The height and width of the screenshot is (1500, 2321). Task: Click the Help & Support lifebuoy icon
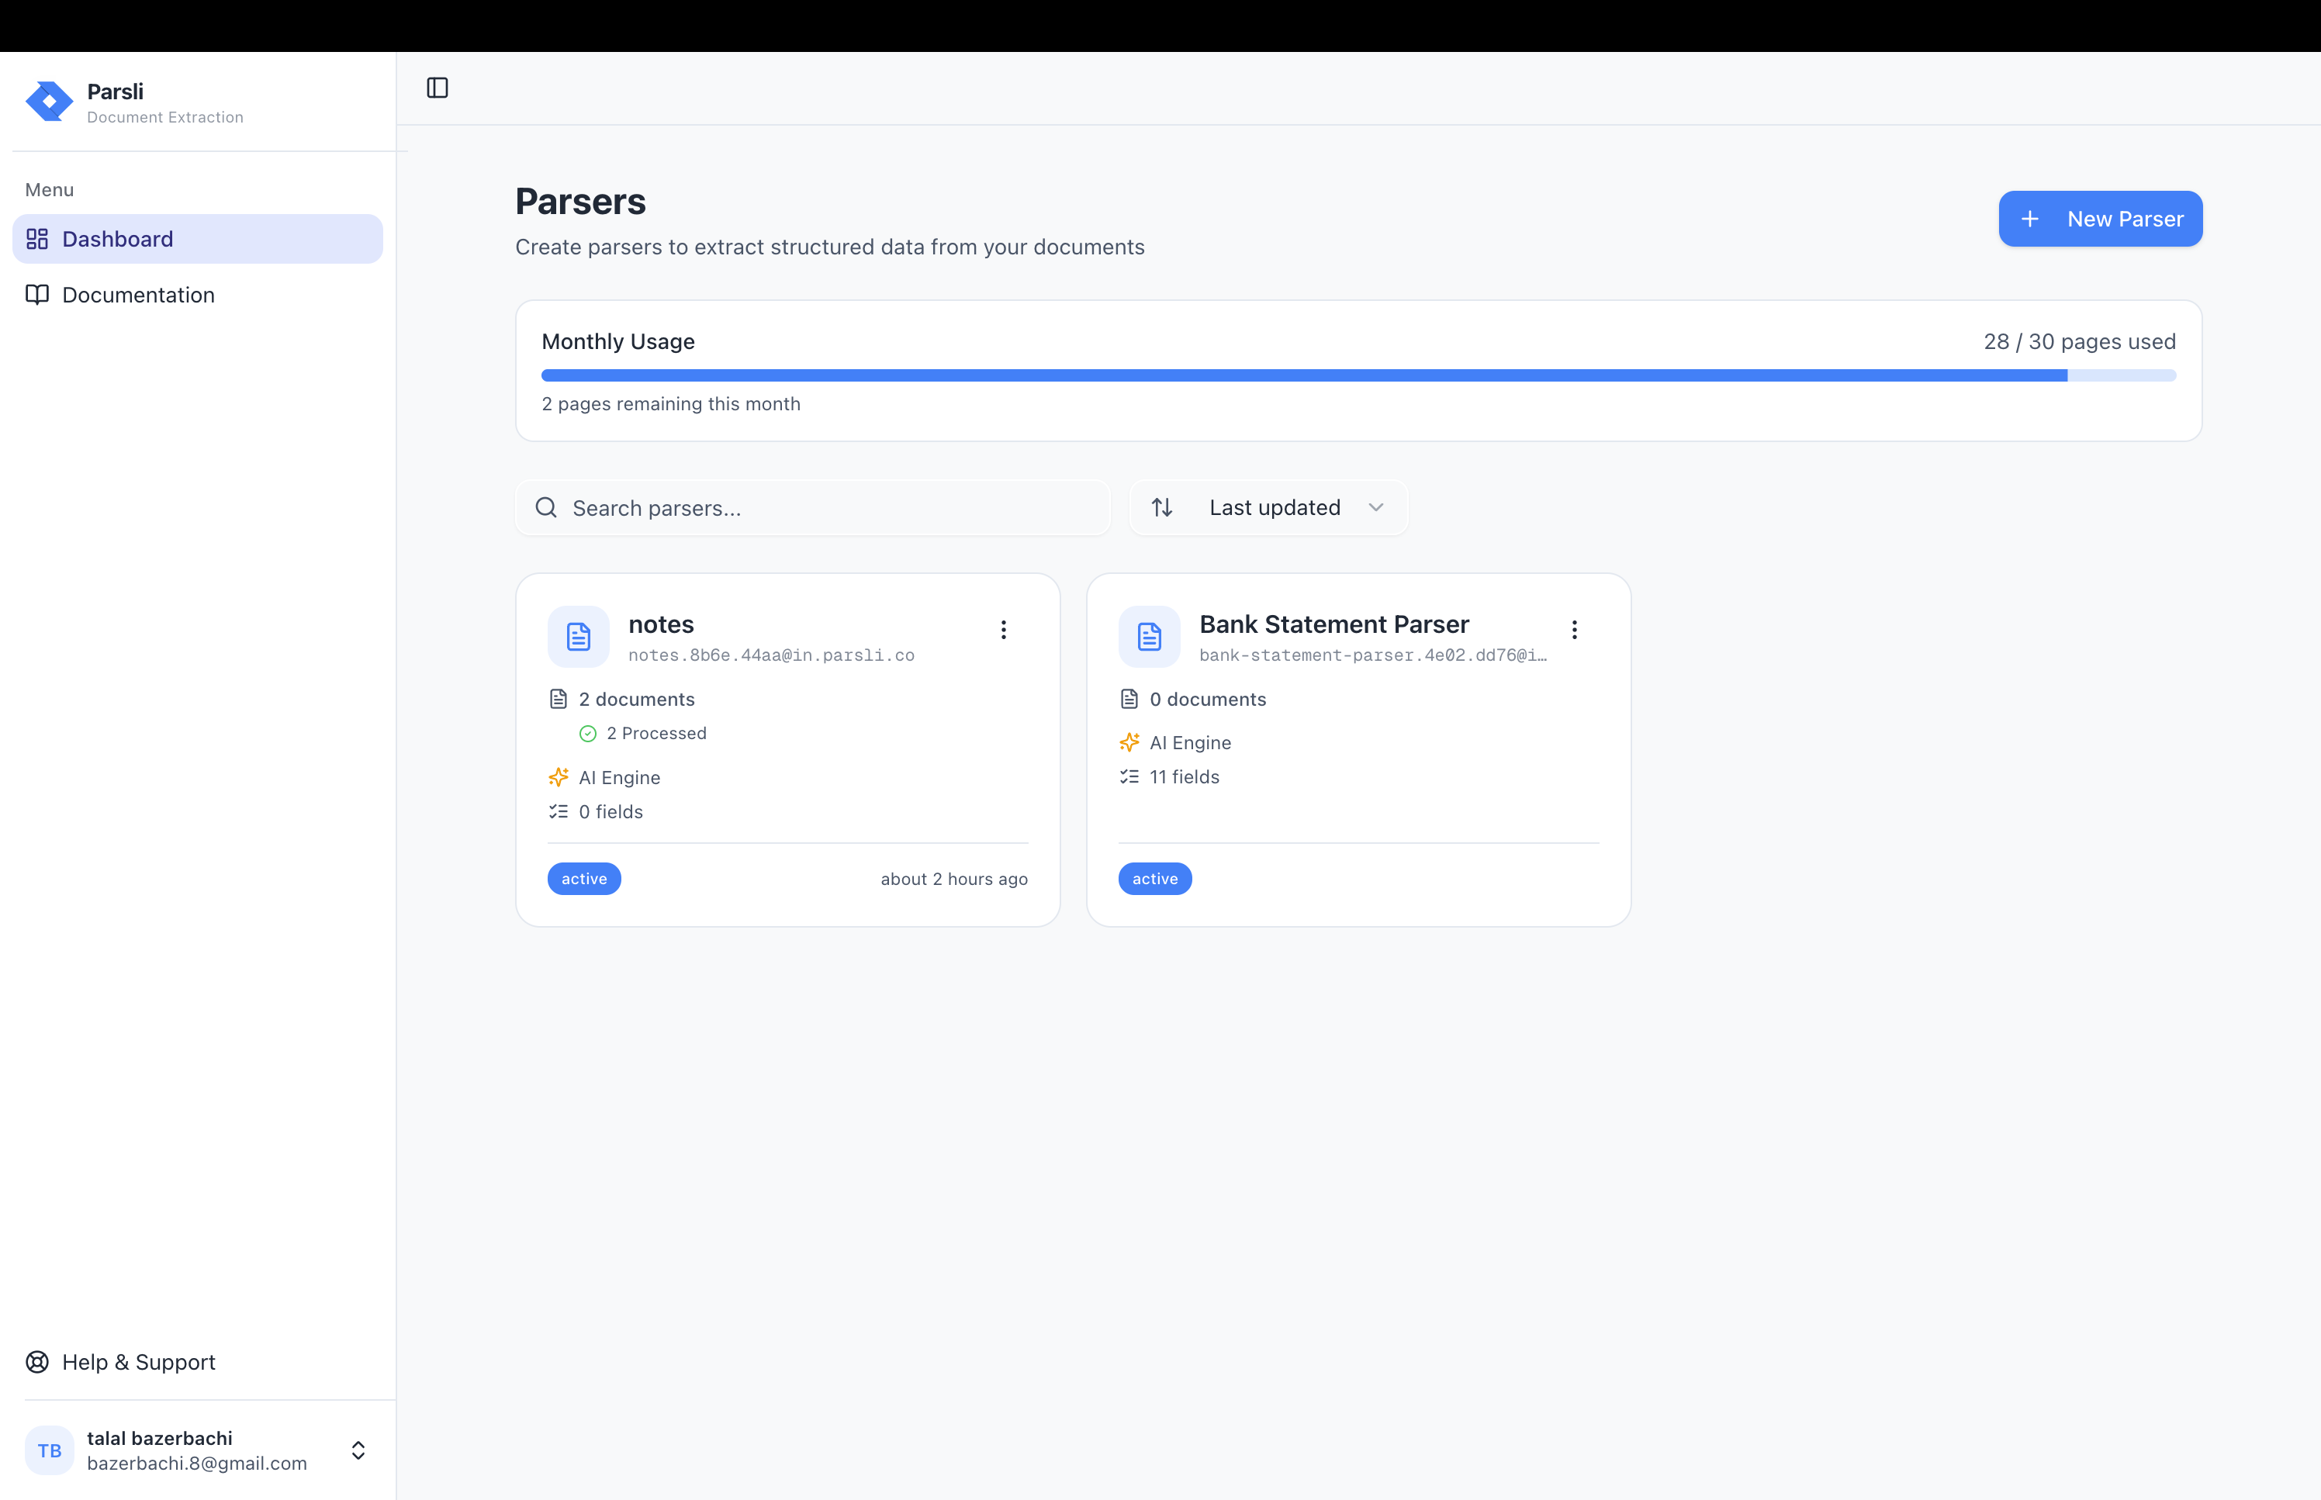(x=37, y=1362)
